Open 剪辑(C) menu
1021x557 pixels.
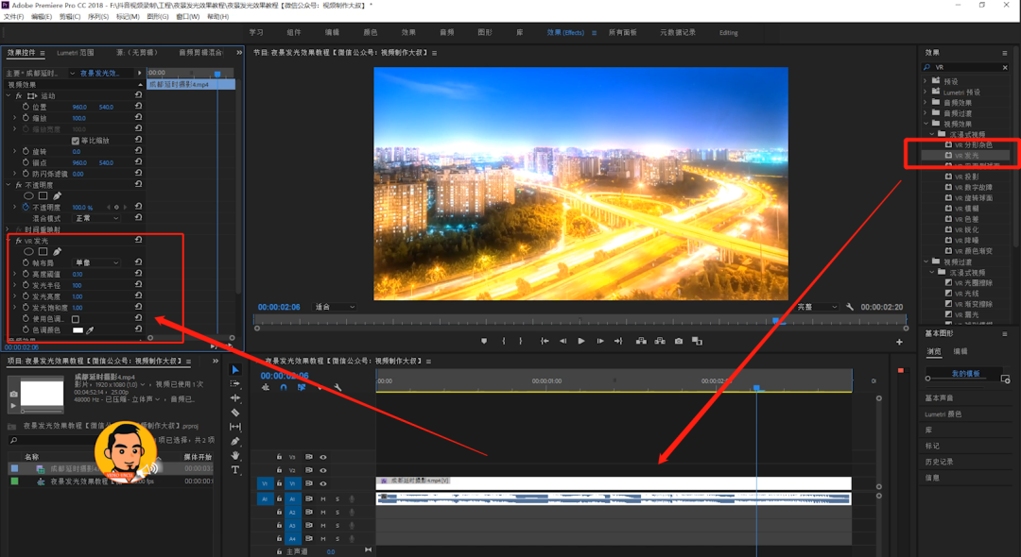(70, 16)
